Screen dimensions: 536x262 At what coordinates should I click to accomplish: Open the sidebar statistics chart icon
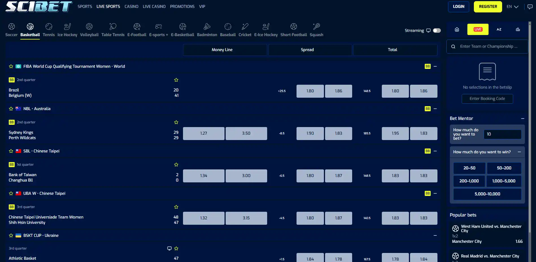pos(518,29)
